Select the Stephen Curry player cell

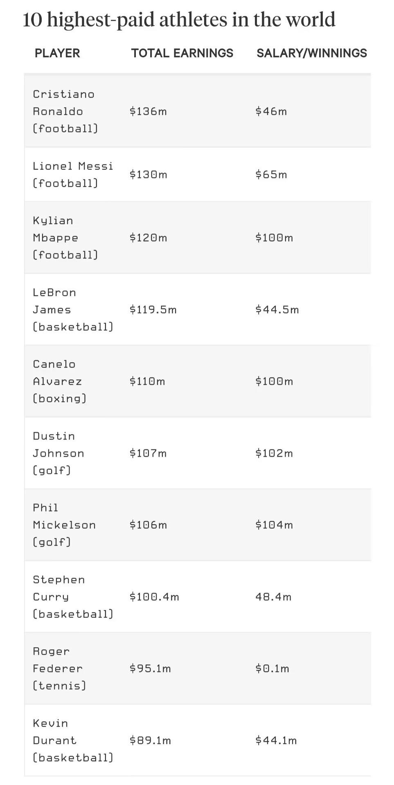72,597
